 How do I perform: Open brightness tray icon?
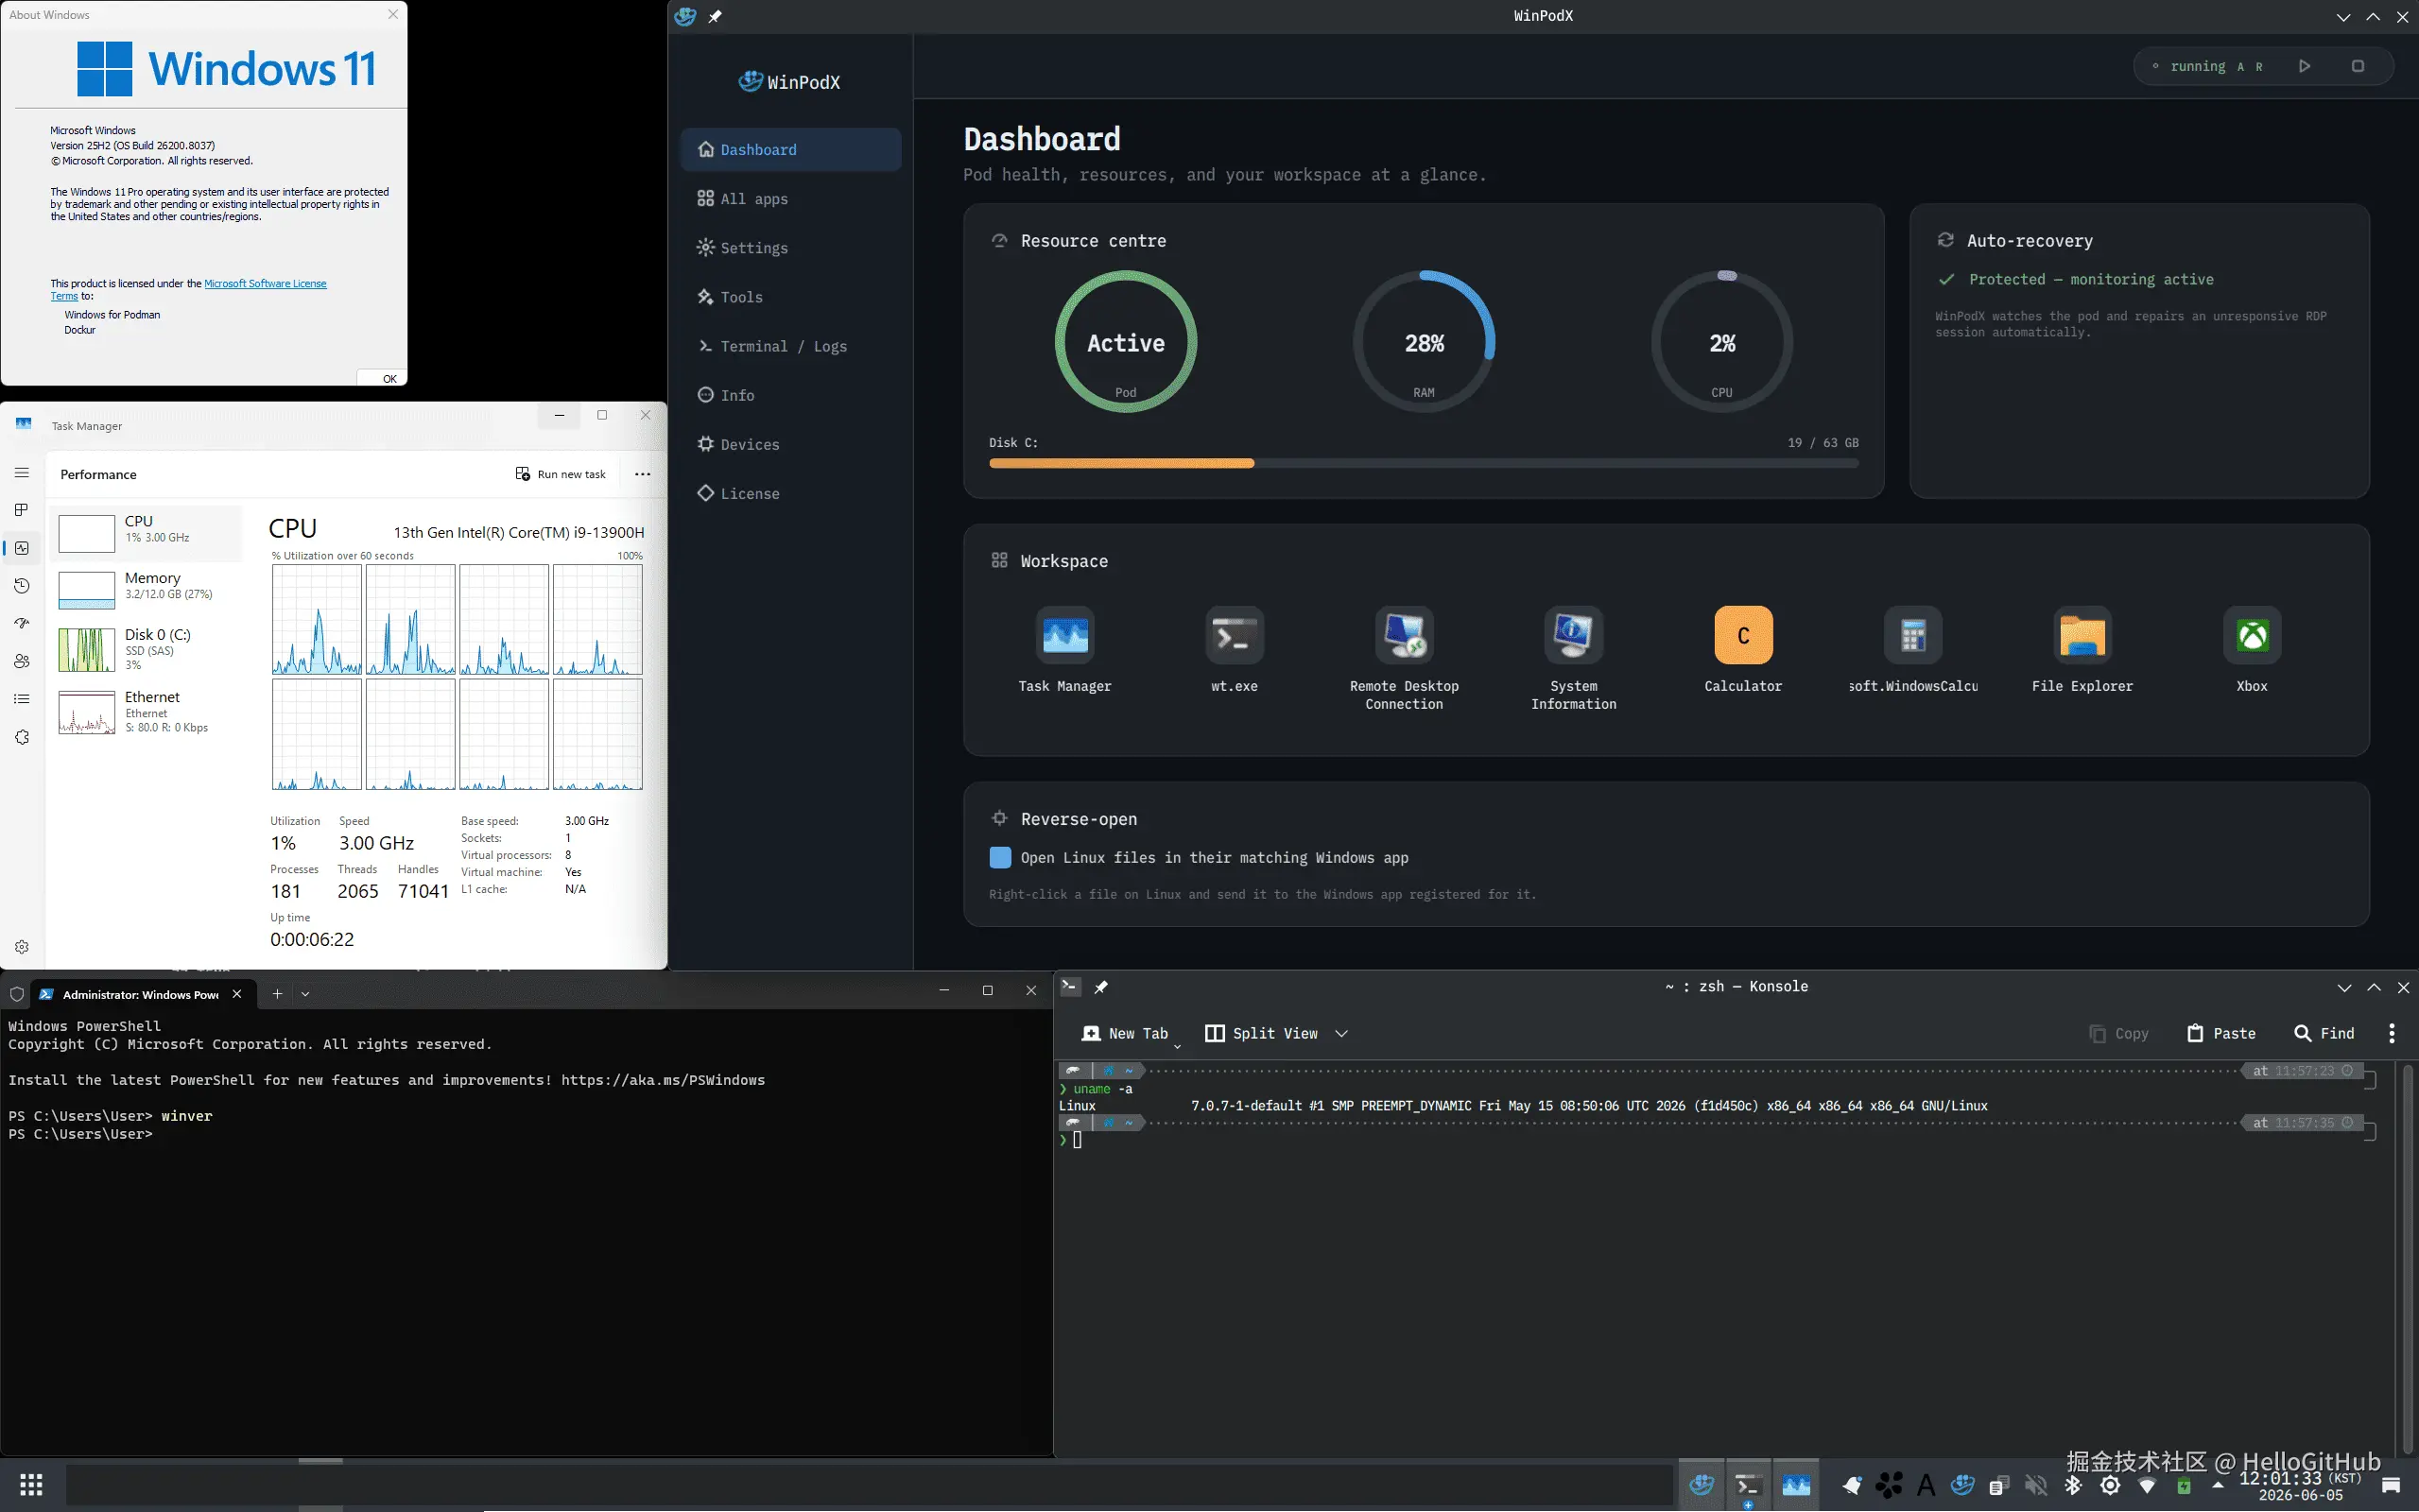click(x=2110, y=1486)
